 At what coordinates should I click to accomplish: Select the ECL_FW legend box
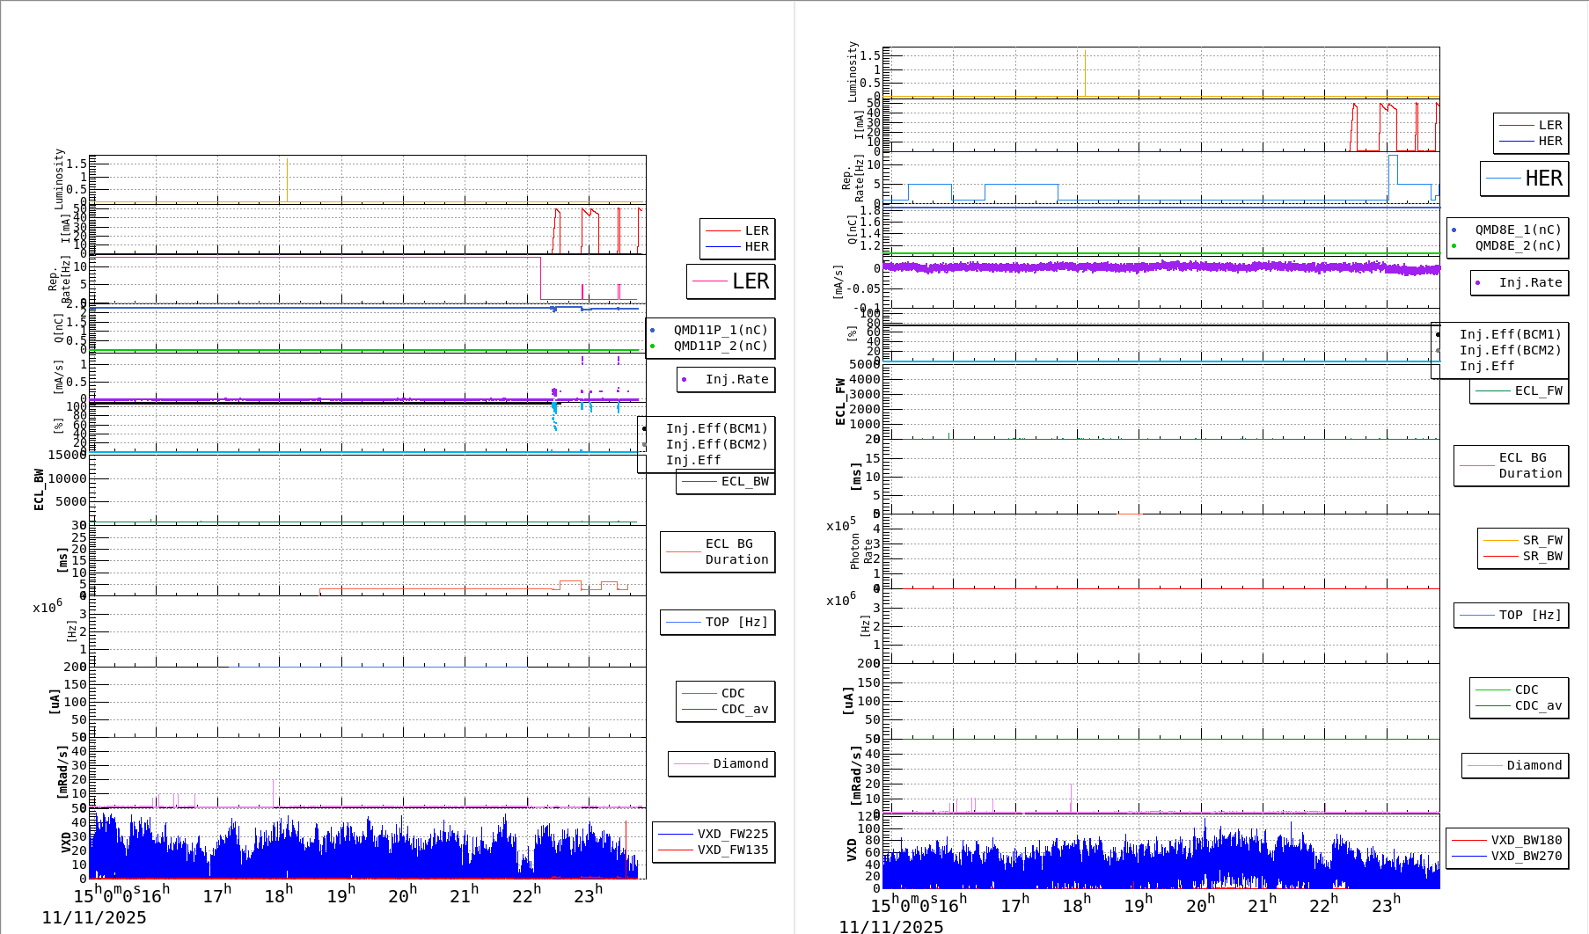pyautogui.click(x=1519, y=391)
